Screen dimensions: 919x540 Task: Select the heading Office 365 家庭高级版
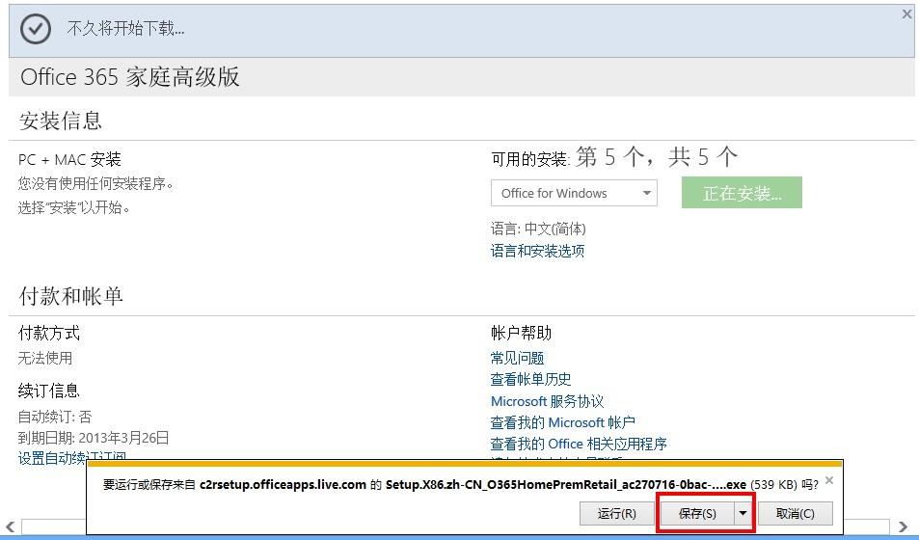coord(129,77)
